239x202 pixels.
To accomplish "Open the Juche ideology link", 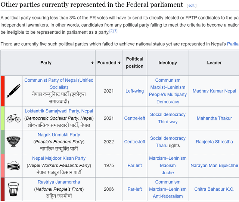I will pos(168,173).
